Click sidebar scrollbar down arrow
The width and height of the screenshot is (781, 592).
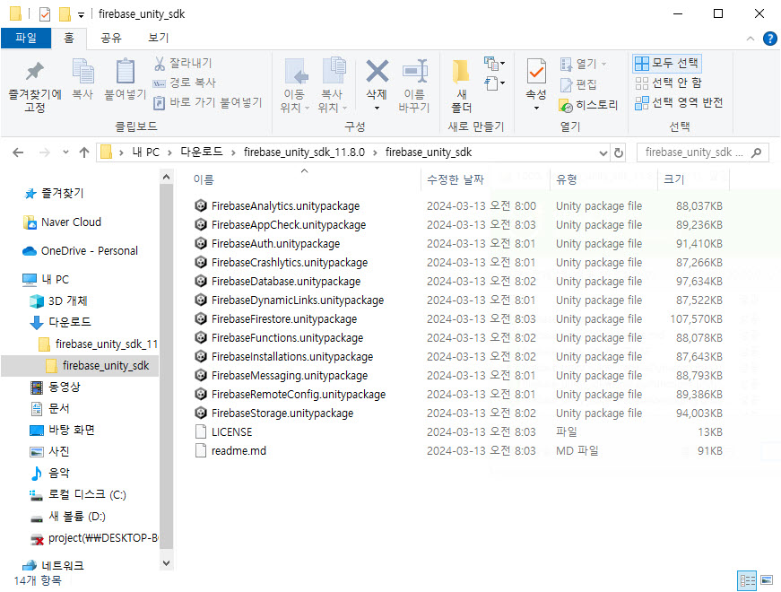click(167, 563)
